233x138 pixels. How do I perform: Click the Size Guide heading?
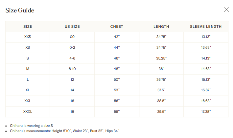click(x=20, y=10)
